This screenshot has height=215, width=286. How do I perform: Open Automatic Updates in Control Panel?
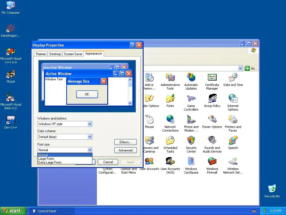click(x=191, y=81)
